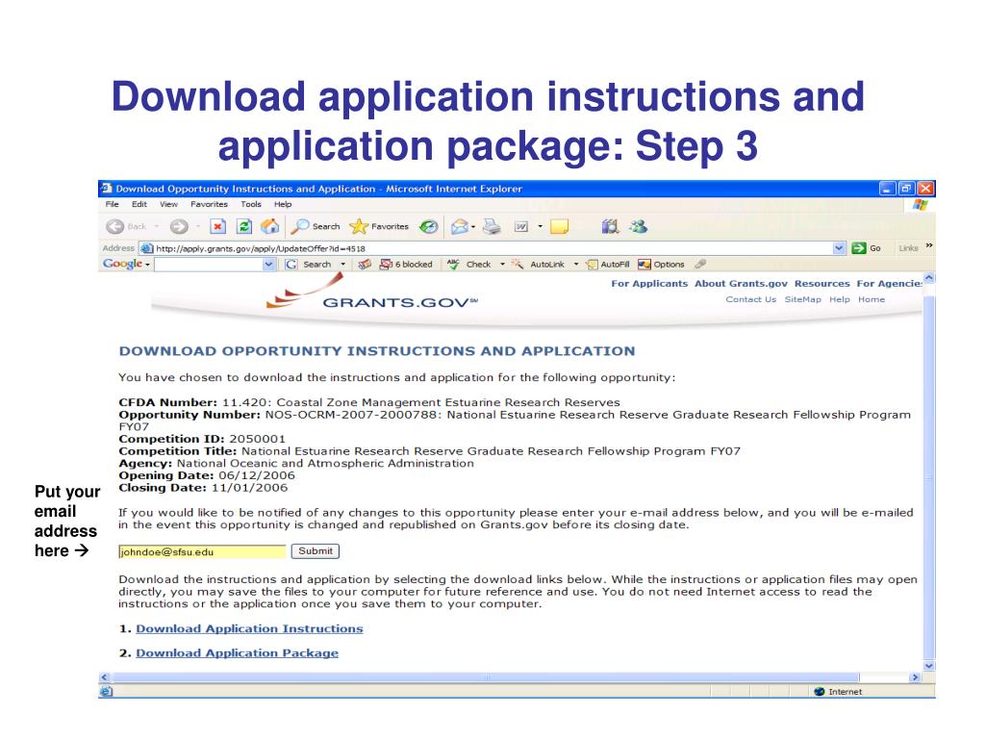Click the For Applicants link

click(x=649, y=284)
